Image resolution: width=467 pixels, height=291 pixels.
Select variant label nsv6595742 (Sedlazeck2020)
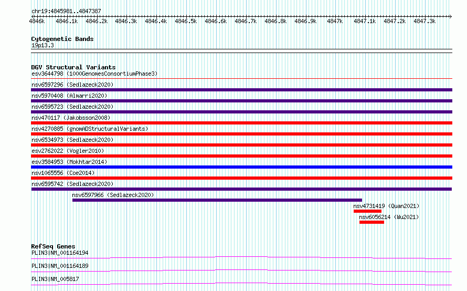pos(72,184)
